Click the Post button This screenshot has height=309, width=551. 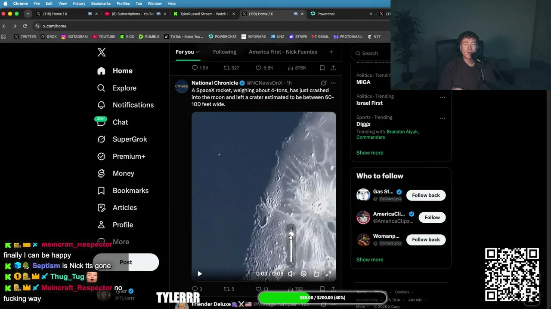pyautogui.click(x=126, y=262)
